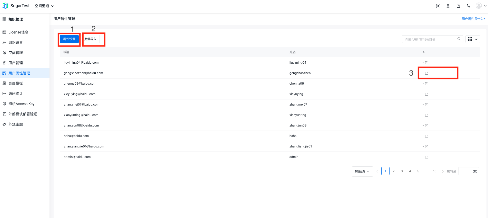Edit attribute A for haha
This screenshot has width=488, height=218.
(x=427, y=136)
